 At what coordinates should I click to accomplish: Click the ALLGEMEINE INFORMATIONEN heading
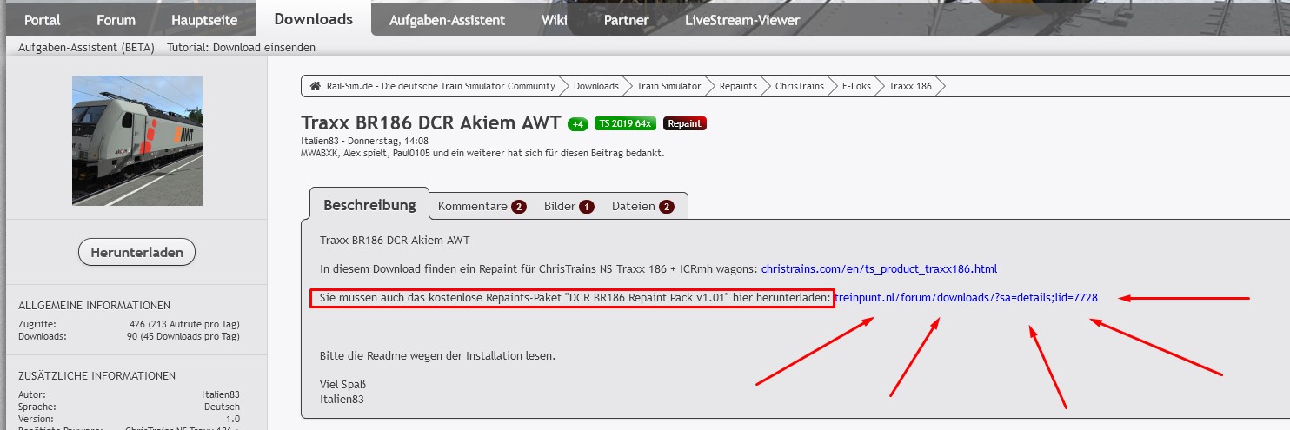click(94, 305)
